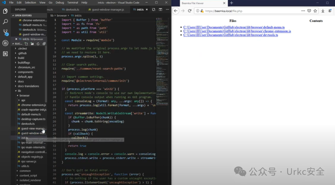Open the devtools.ts file link

pos(230,35)
